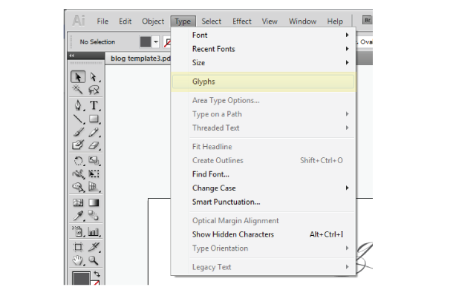Open the Select menu
The height and width of the screenshot is (287, 453).
point(211,22)
